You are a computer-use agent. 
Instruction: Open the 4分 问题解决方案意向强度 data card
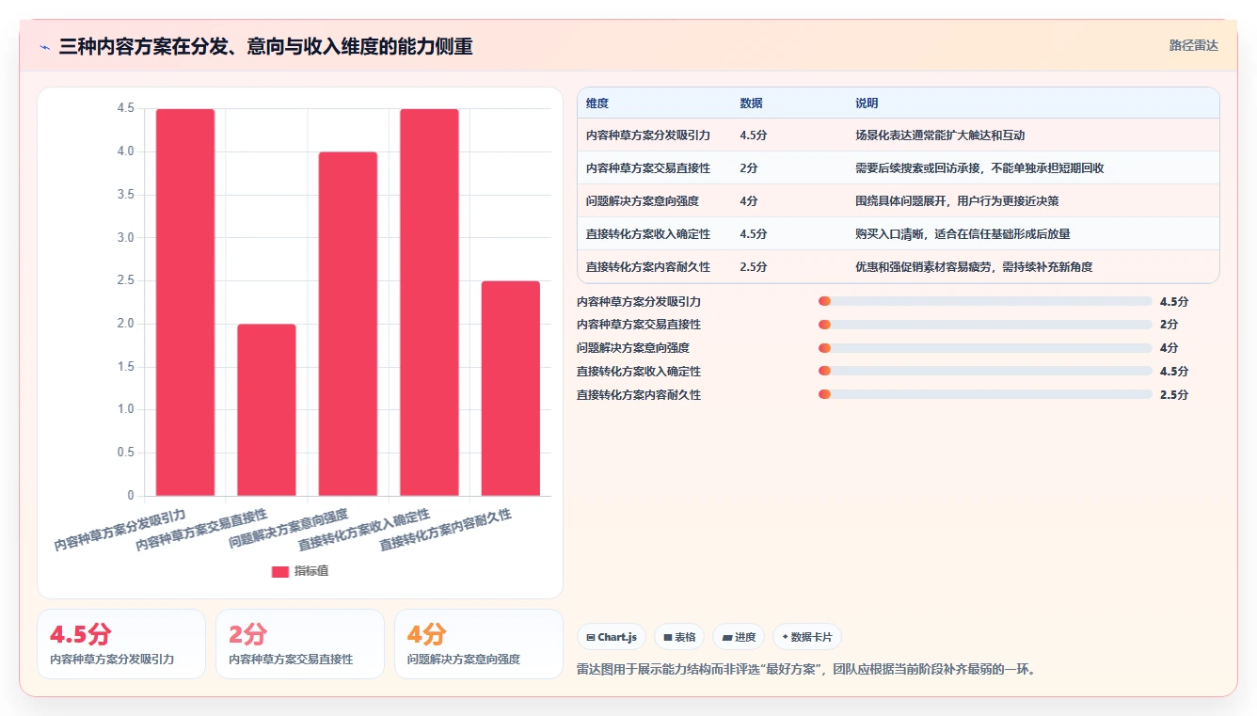coord(479,644)
